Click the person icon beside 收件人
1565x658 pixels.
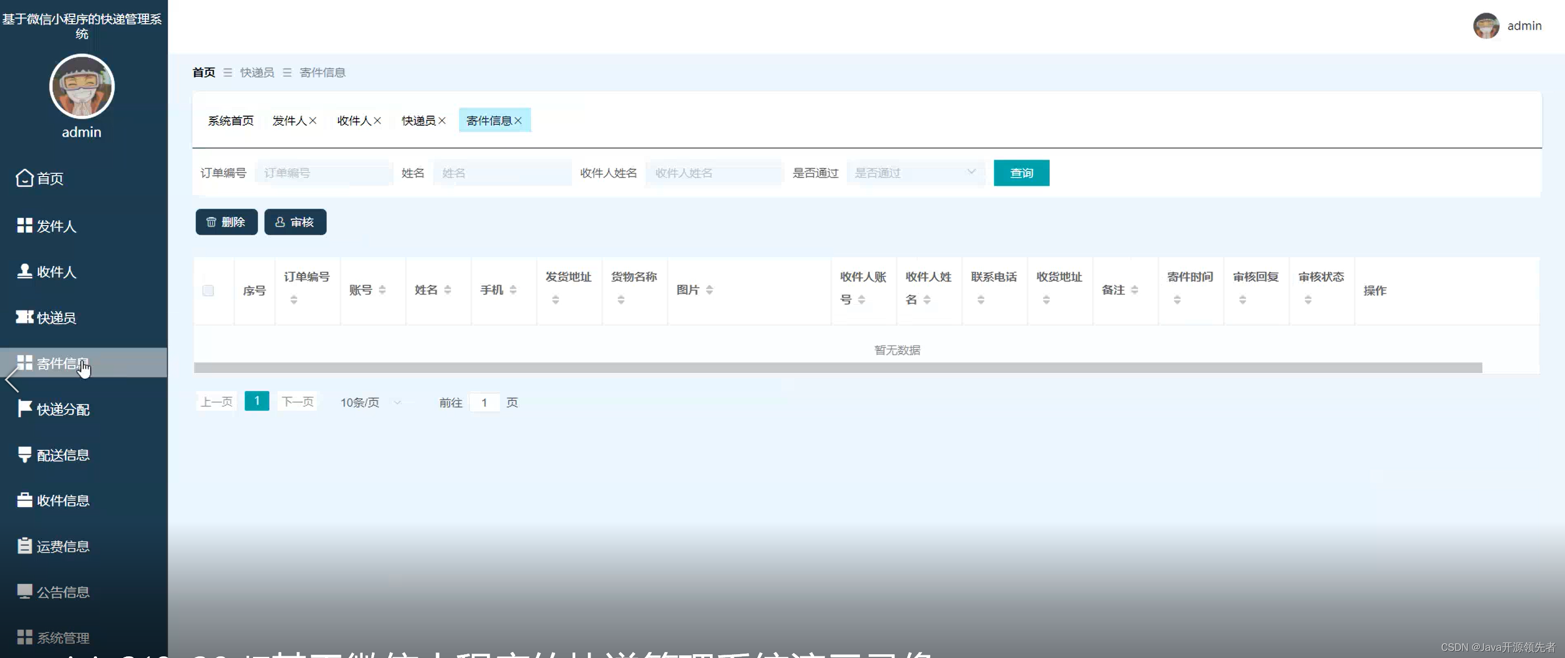pos(25,271)
